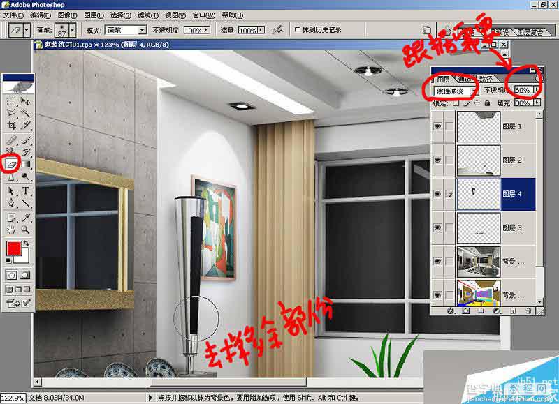Add a layer style from Layers panel bottom
This screenshot has width=559, height=404.
point(451,311)
